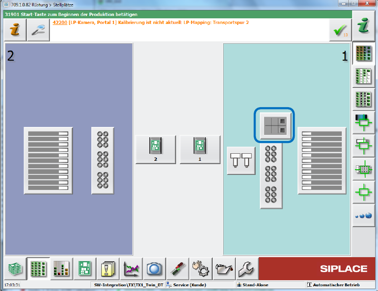Screen dimensions: 378x291
Task: Open the wrench service settings icon
Action: 247,268
